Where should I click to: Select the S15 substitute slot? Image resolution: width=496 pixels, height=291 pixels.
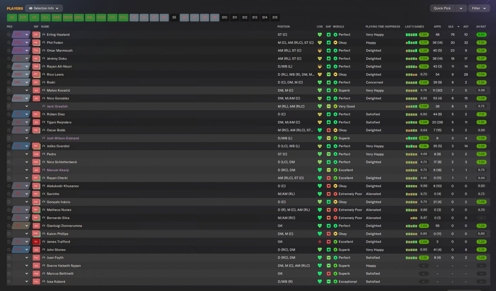[x=275, y=17]
